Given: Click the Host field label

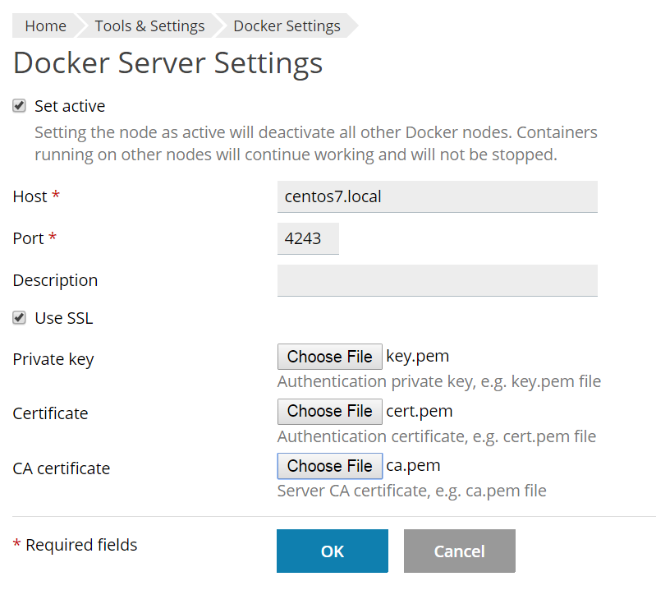Looking at the screenshot, I should click(x=30, y=196).
